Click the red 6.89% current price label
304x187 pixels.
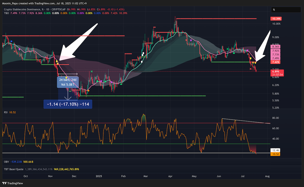pos(276,71)
